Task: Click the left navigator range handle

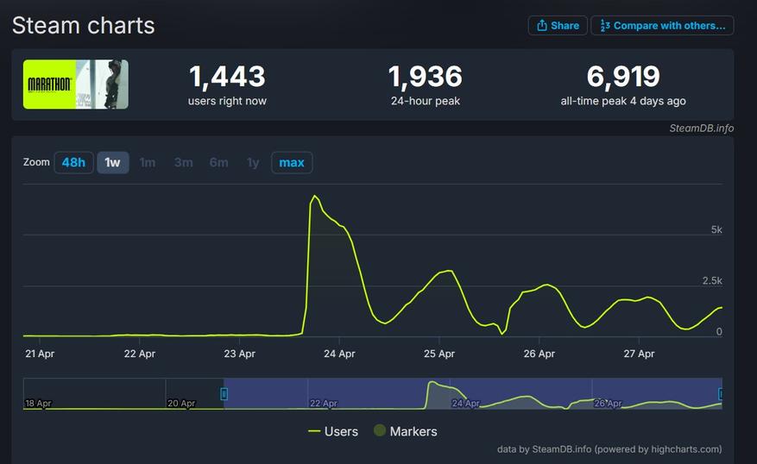Action: 224,394
